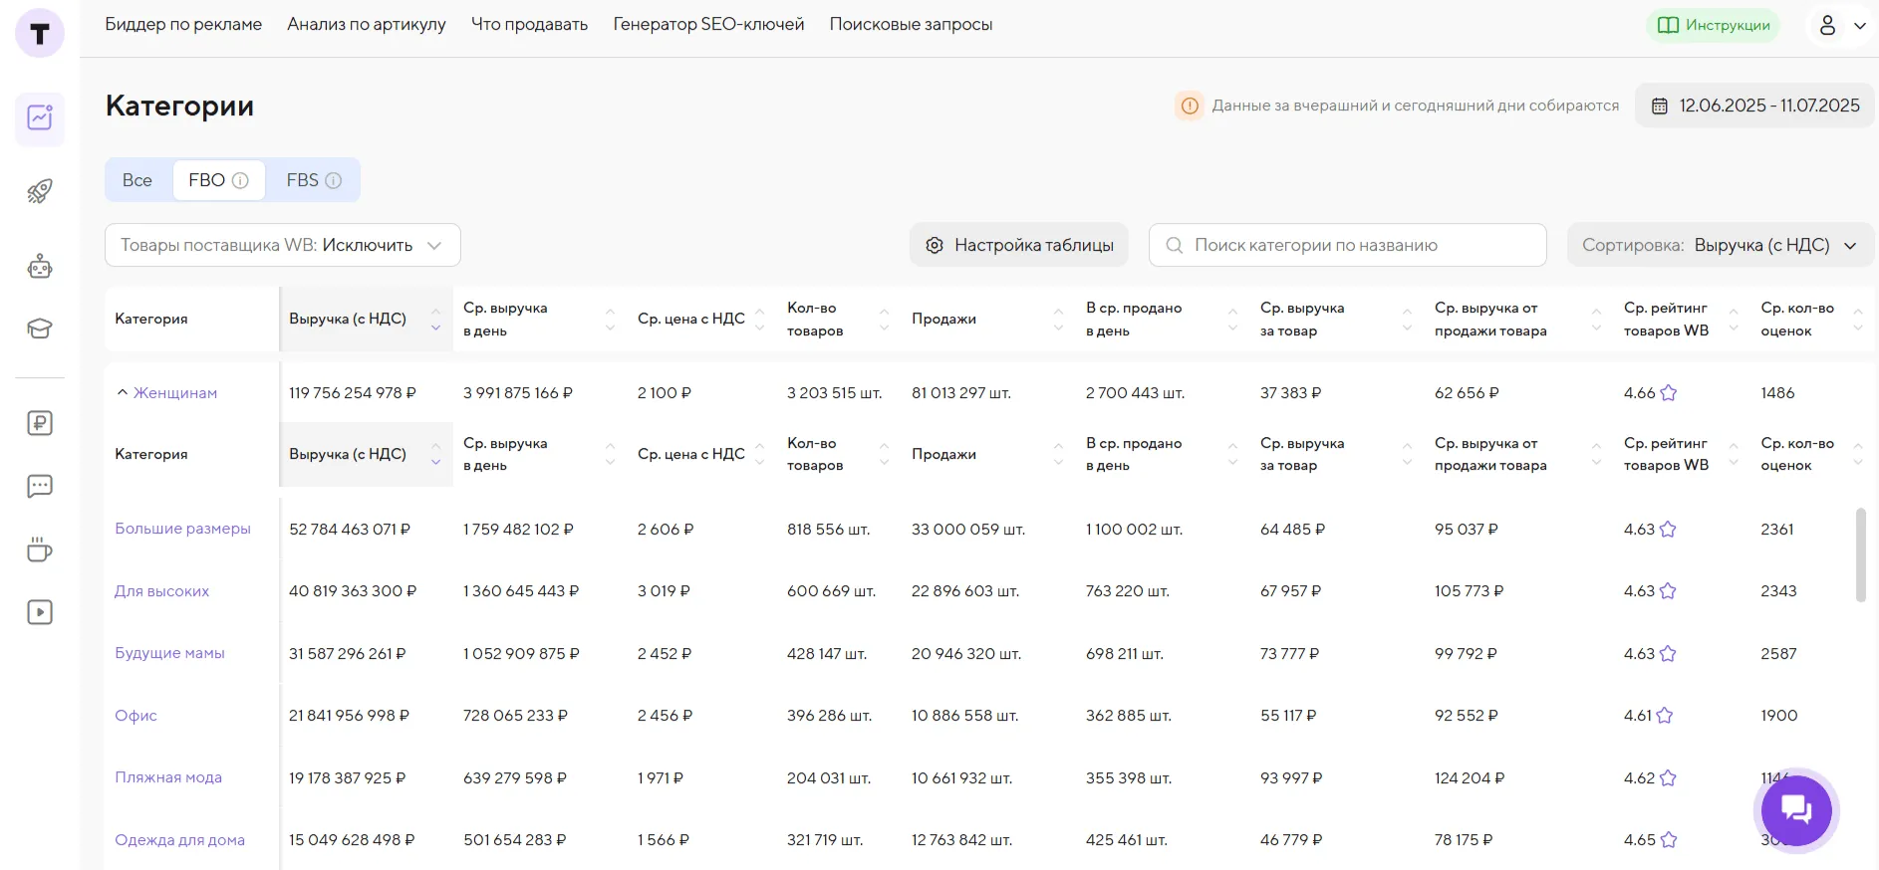This screenshot has width=1879, height=870.
Task: Switch the filter to FBS
Action: click(313, 180)
